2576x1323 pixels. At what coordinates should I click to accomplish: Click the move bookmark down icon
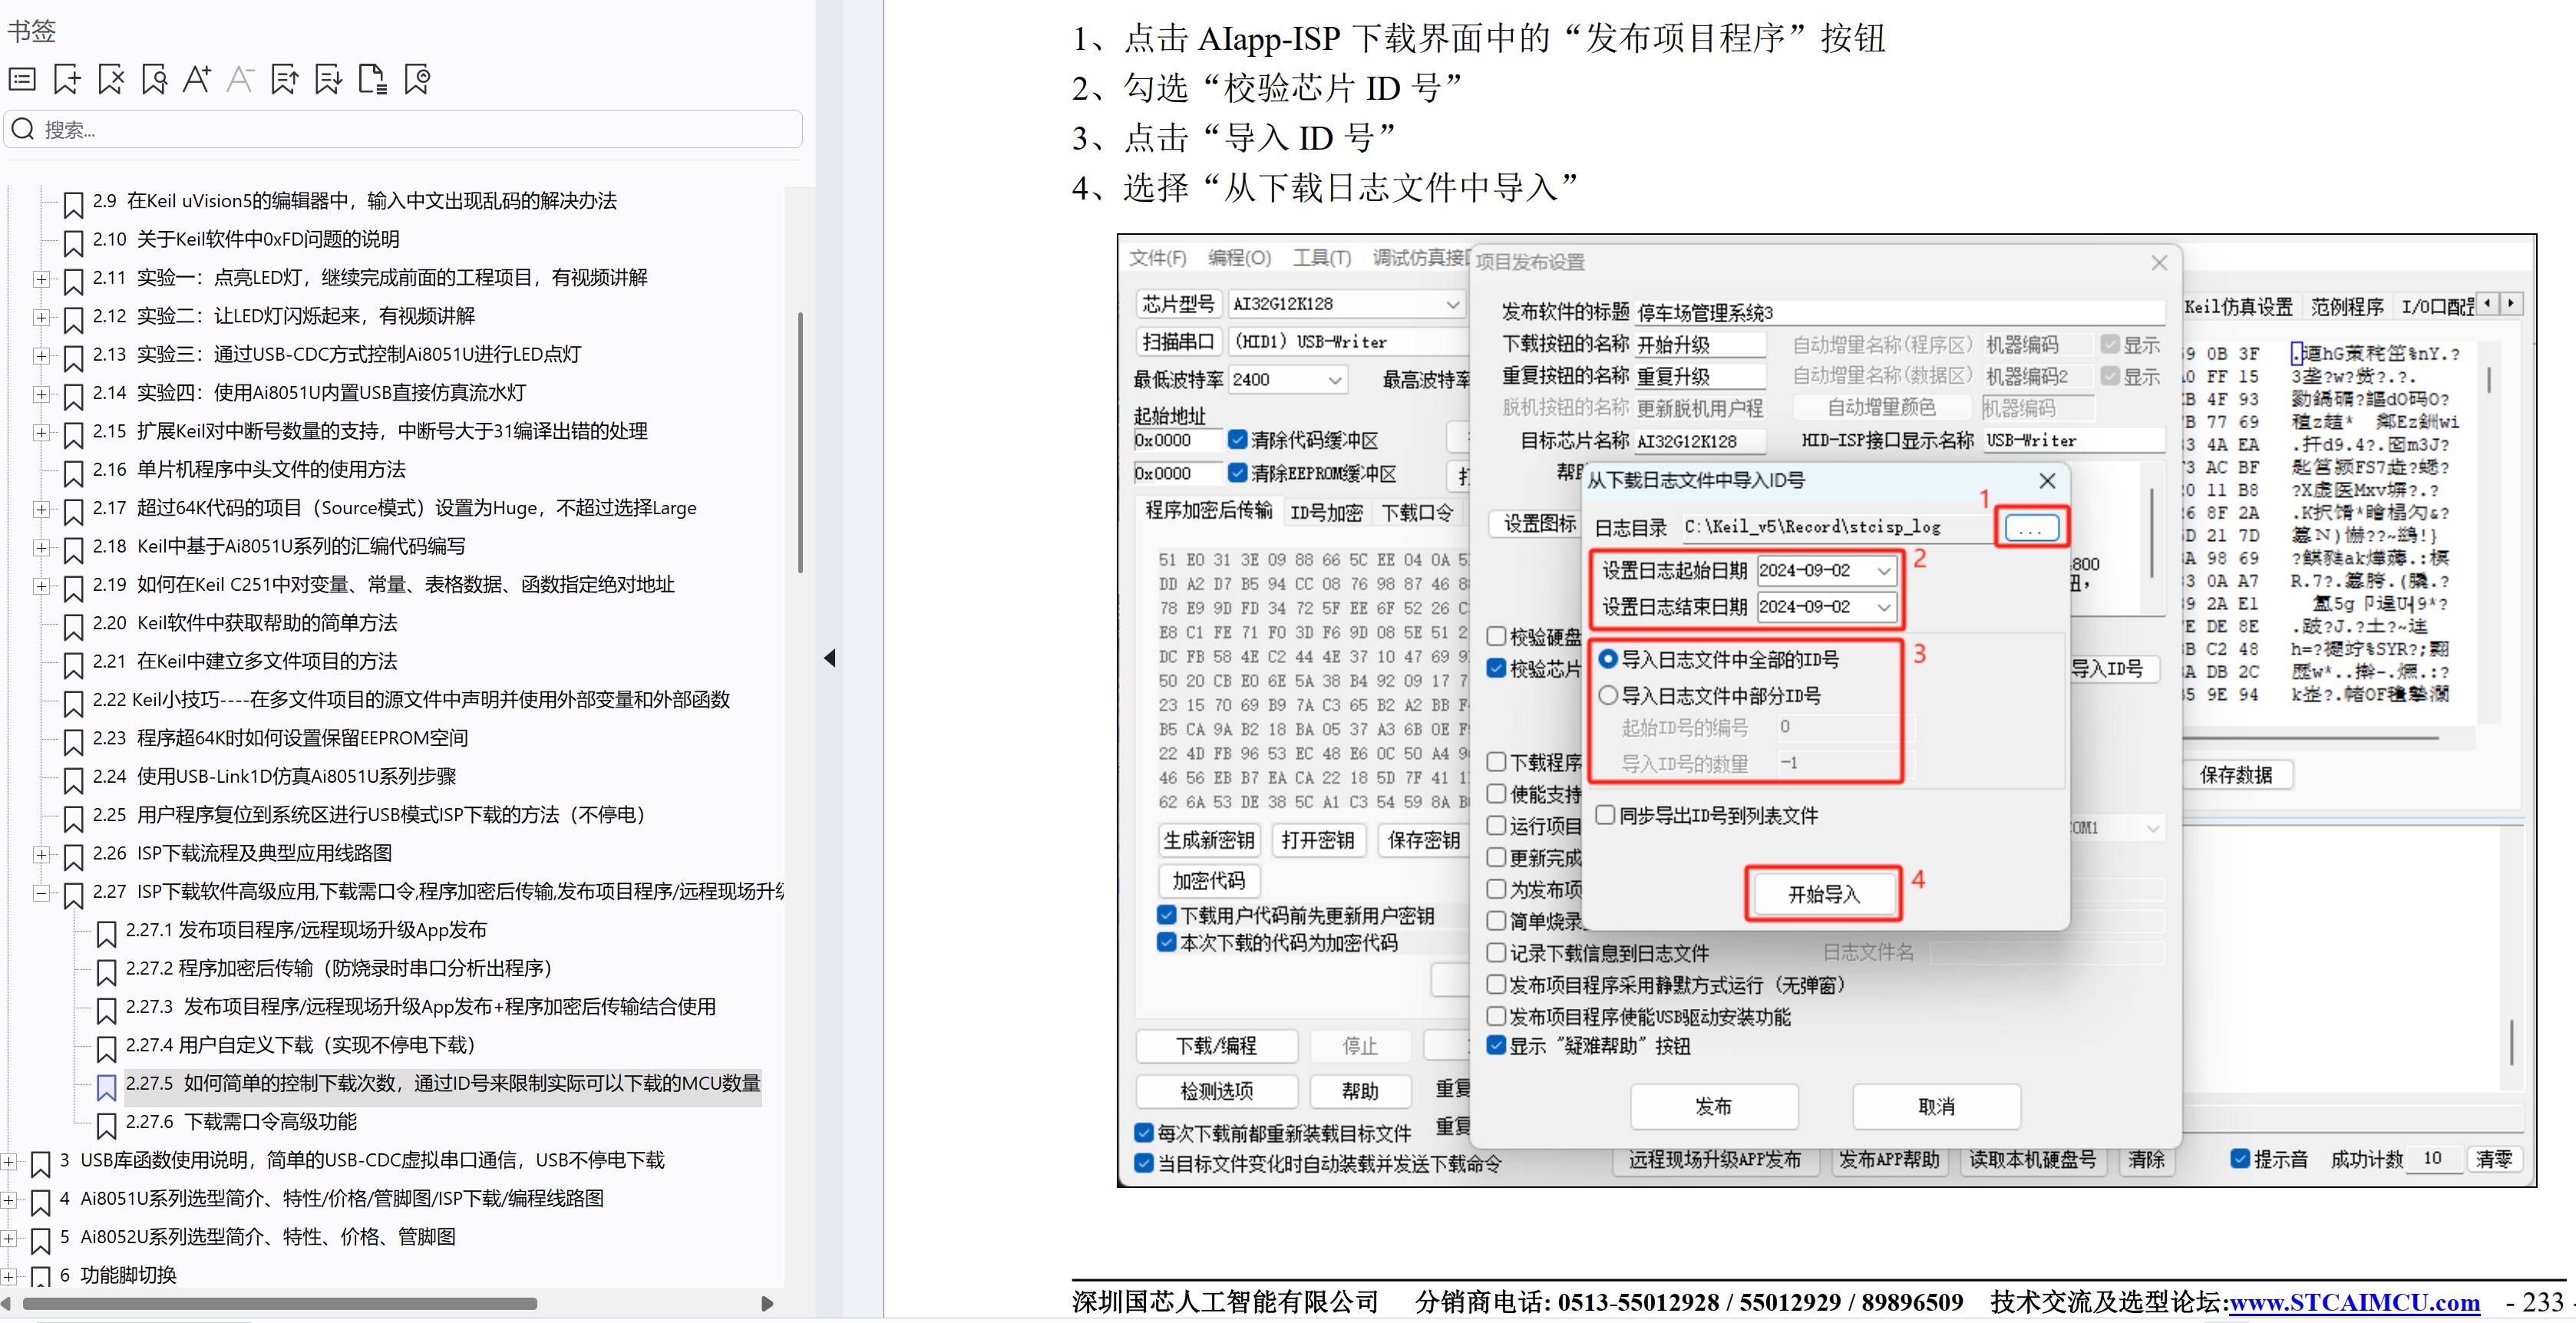click(x=328, y=79)
